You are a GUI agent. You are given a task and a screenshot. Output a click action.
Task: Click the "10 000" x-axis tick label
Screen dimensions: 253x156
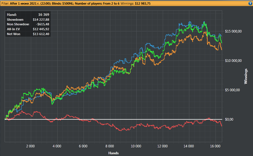point(136,146)
